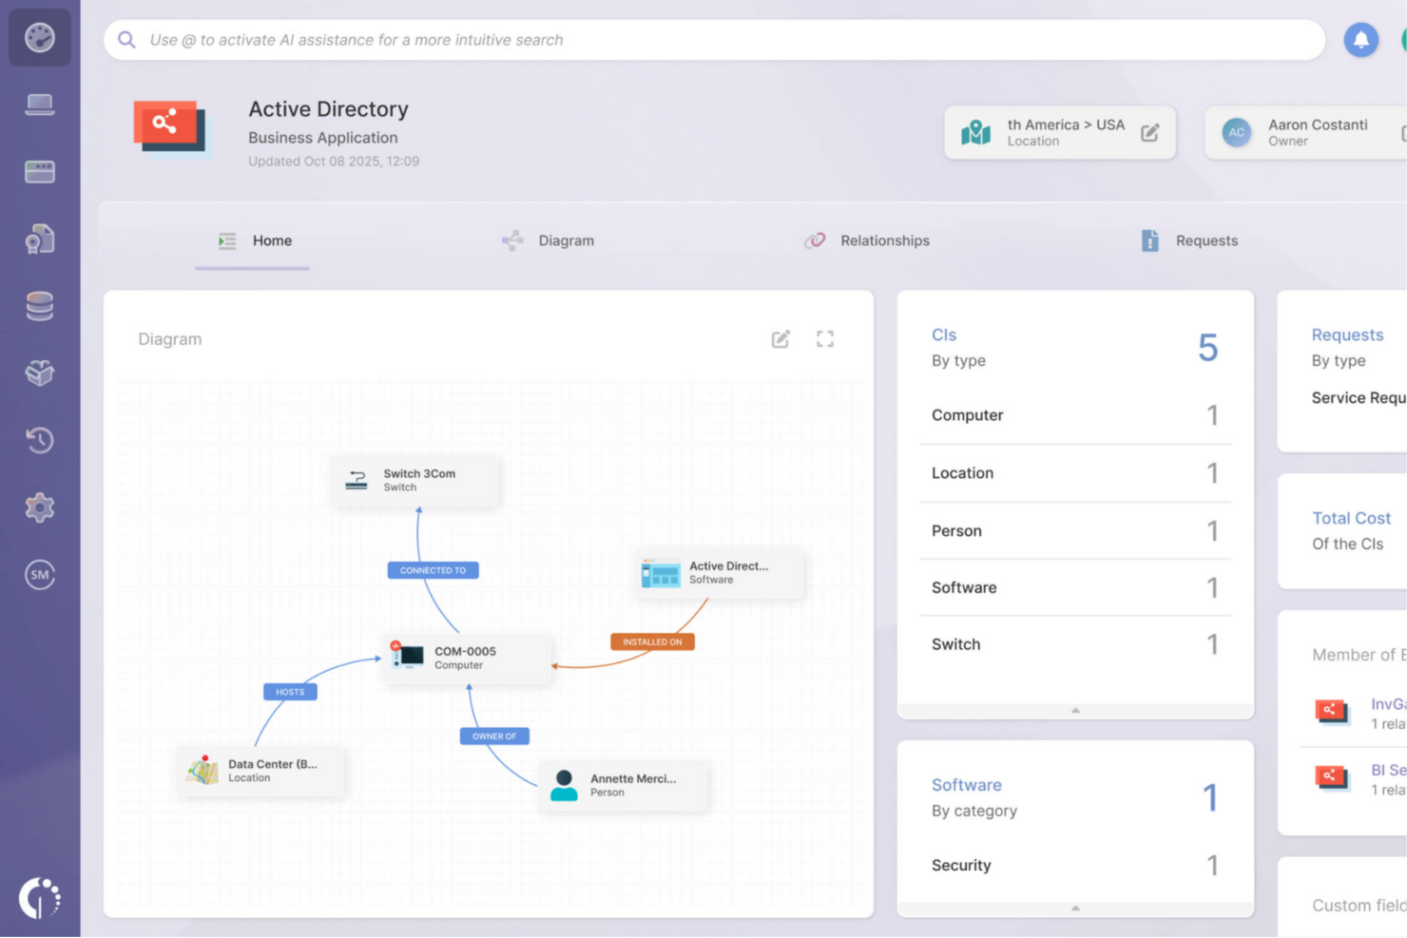
Task: Open the CIs heading link
Action: [x=944, y=335]
